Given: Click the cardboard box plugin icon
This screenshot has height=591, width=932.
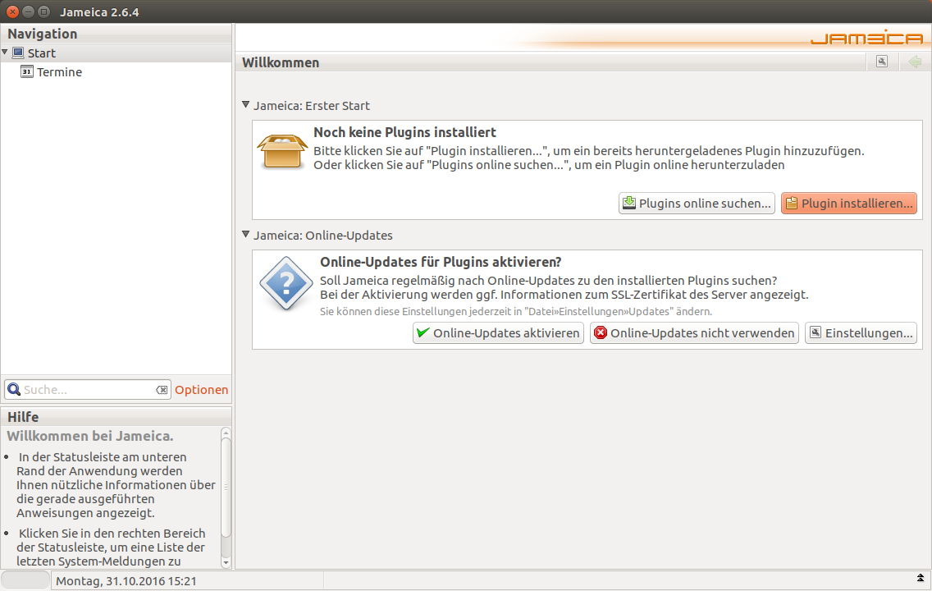Looking at the screenshot, I should tap(282, 151).
